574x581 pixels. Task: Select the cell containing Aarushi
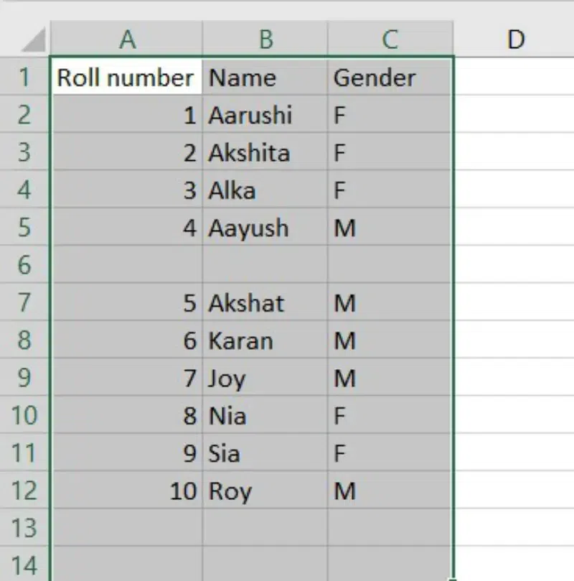265,115
